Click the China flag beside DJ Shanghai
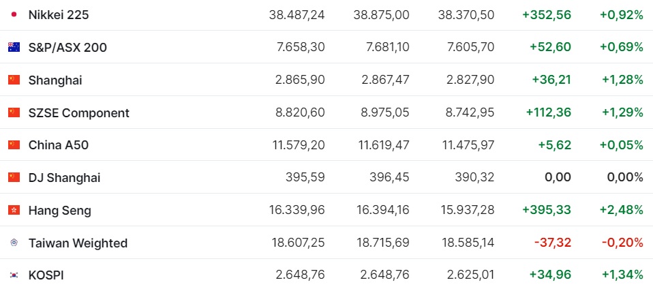Image resolution: width=653 pixels, height=289 pixels. 14,178
